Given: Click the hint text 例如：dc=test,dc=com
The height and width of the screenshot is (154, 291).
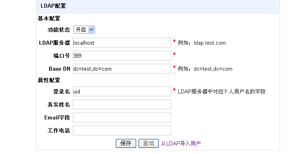Looking at the screenshot, I should 205,69.
